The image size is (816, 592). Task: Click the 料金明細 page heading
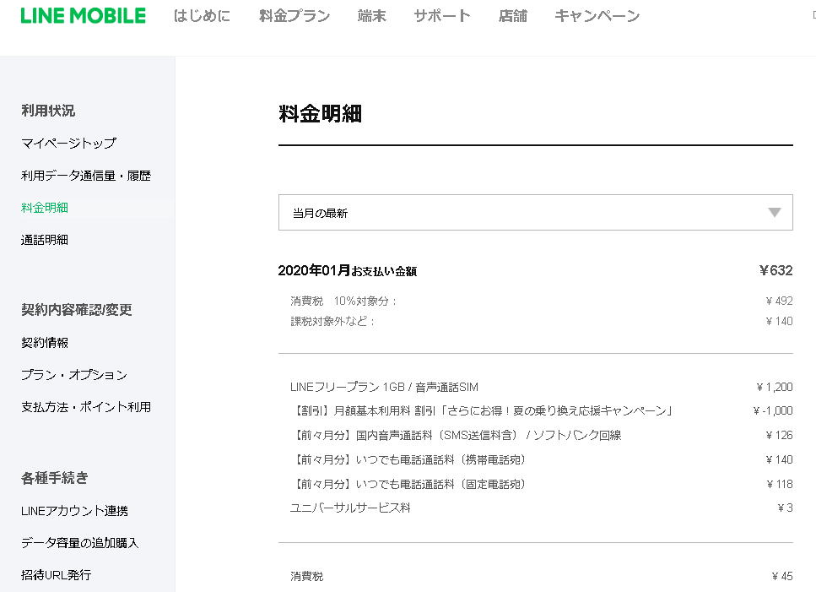[x=320, y=115]
